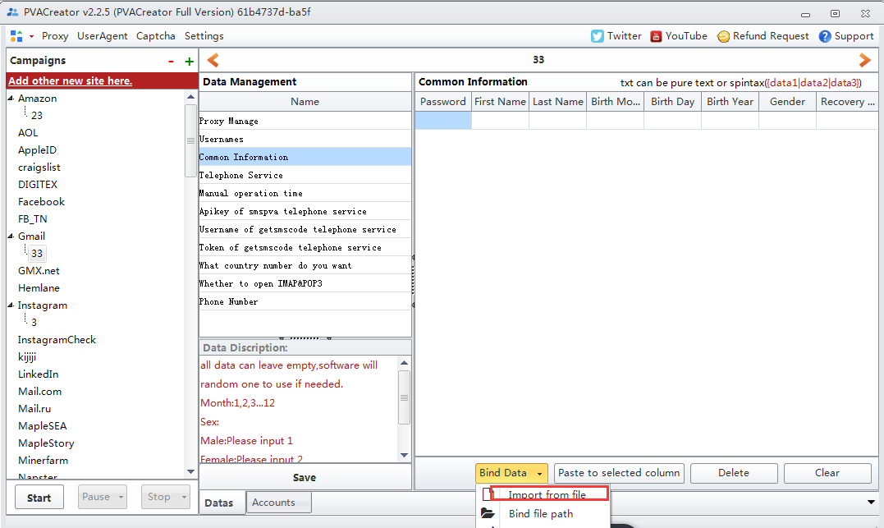Expand the bottom-right panel dropdown arrow
Image resolution: width=884 pixels, height=528 pixels.
tap(871, 502)
